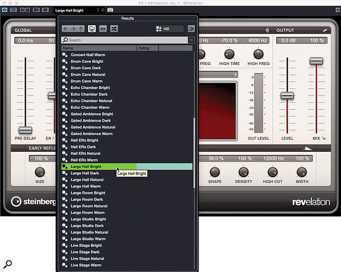Click the copy A to B settings button
This screenshot has width=341, height=272.
click(45, 10)
